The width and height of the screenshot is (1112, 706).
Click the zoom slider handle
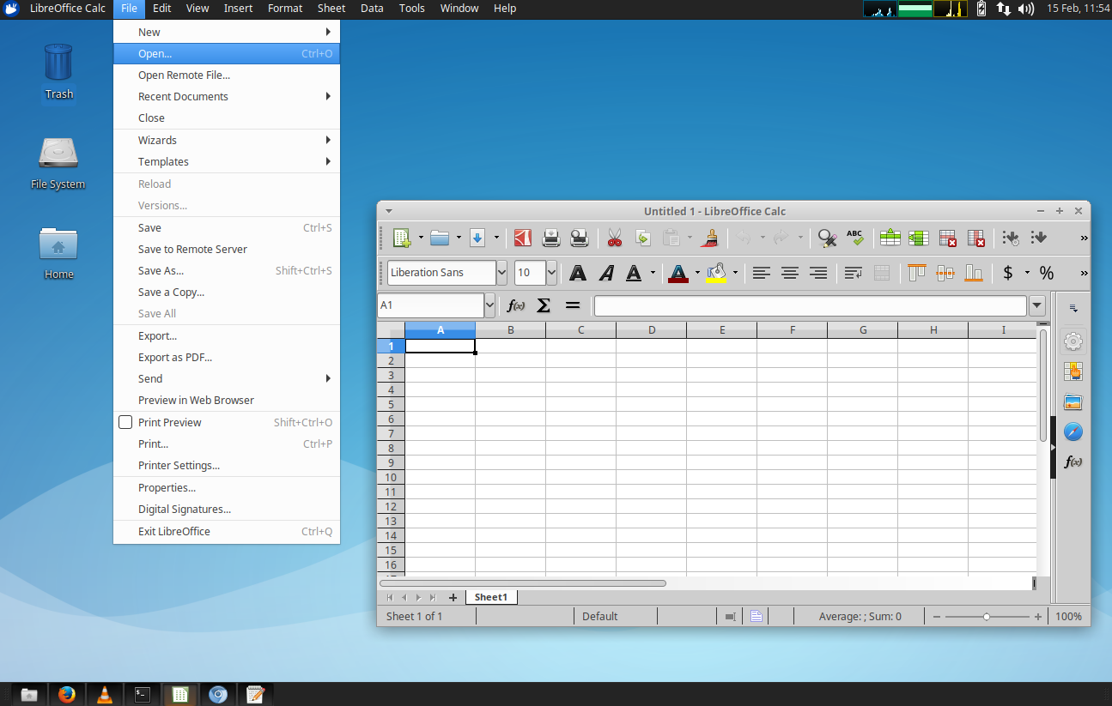pos(987,617)
